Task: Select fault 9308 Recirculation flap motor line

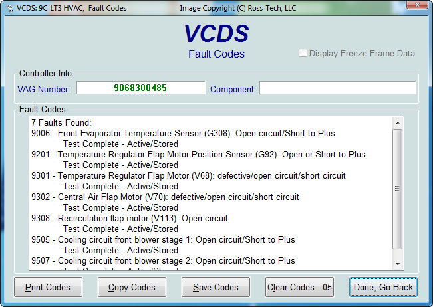Action: 130,218
